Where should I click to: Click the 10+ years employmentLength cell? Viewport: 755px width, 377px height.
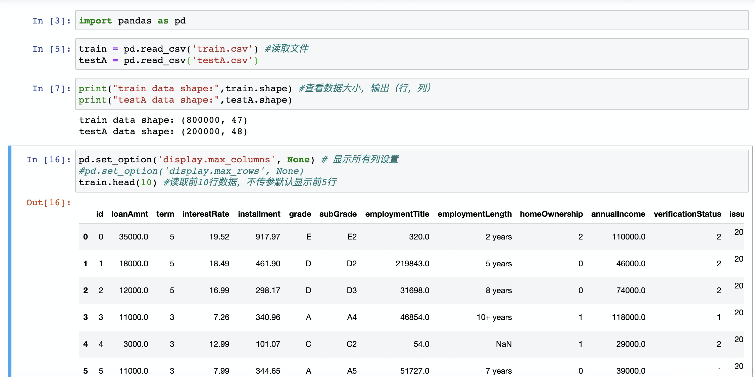[494, 317]
